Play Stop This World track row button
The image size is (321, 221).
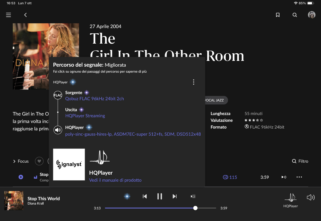[21, 177]
